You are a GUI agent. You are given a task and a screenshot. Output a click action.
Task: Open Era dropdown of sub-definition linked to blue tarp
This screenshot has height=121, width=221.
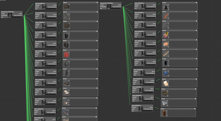(148, 75)
